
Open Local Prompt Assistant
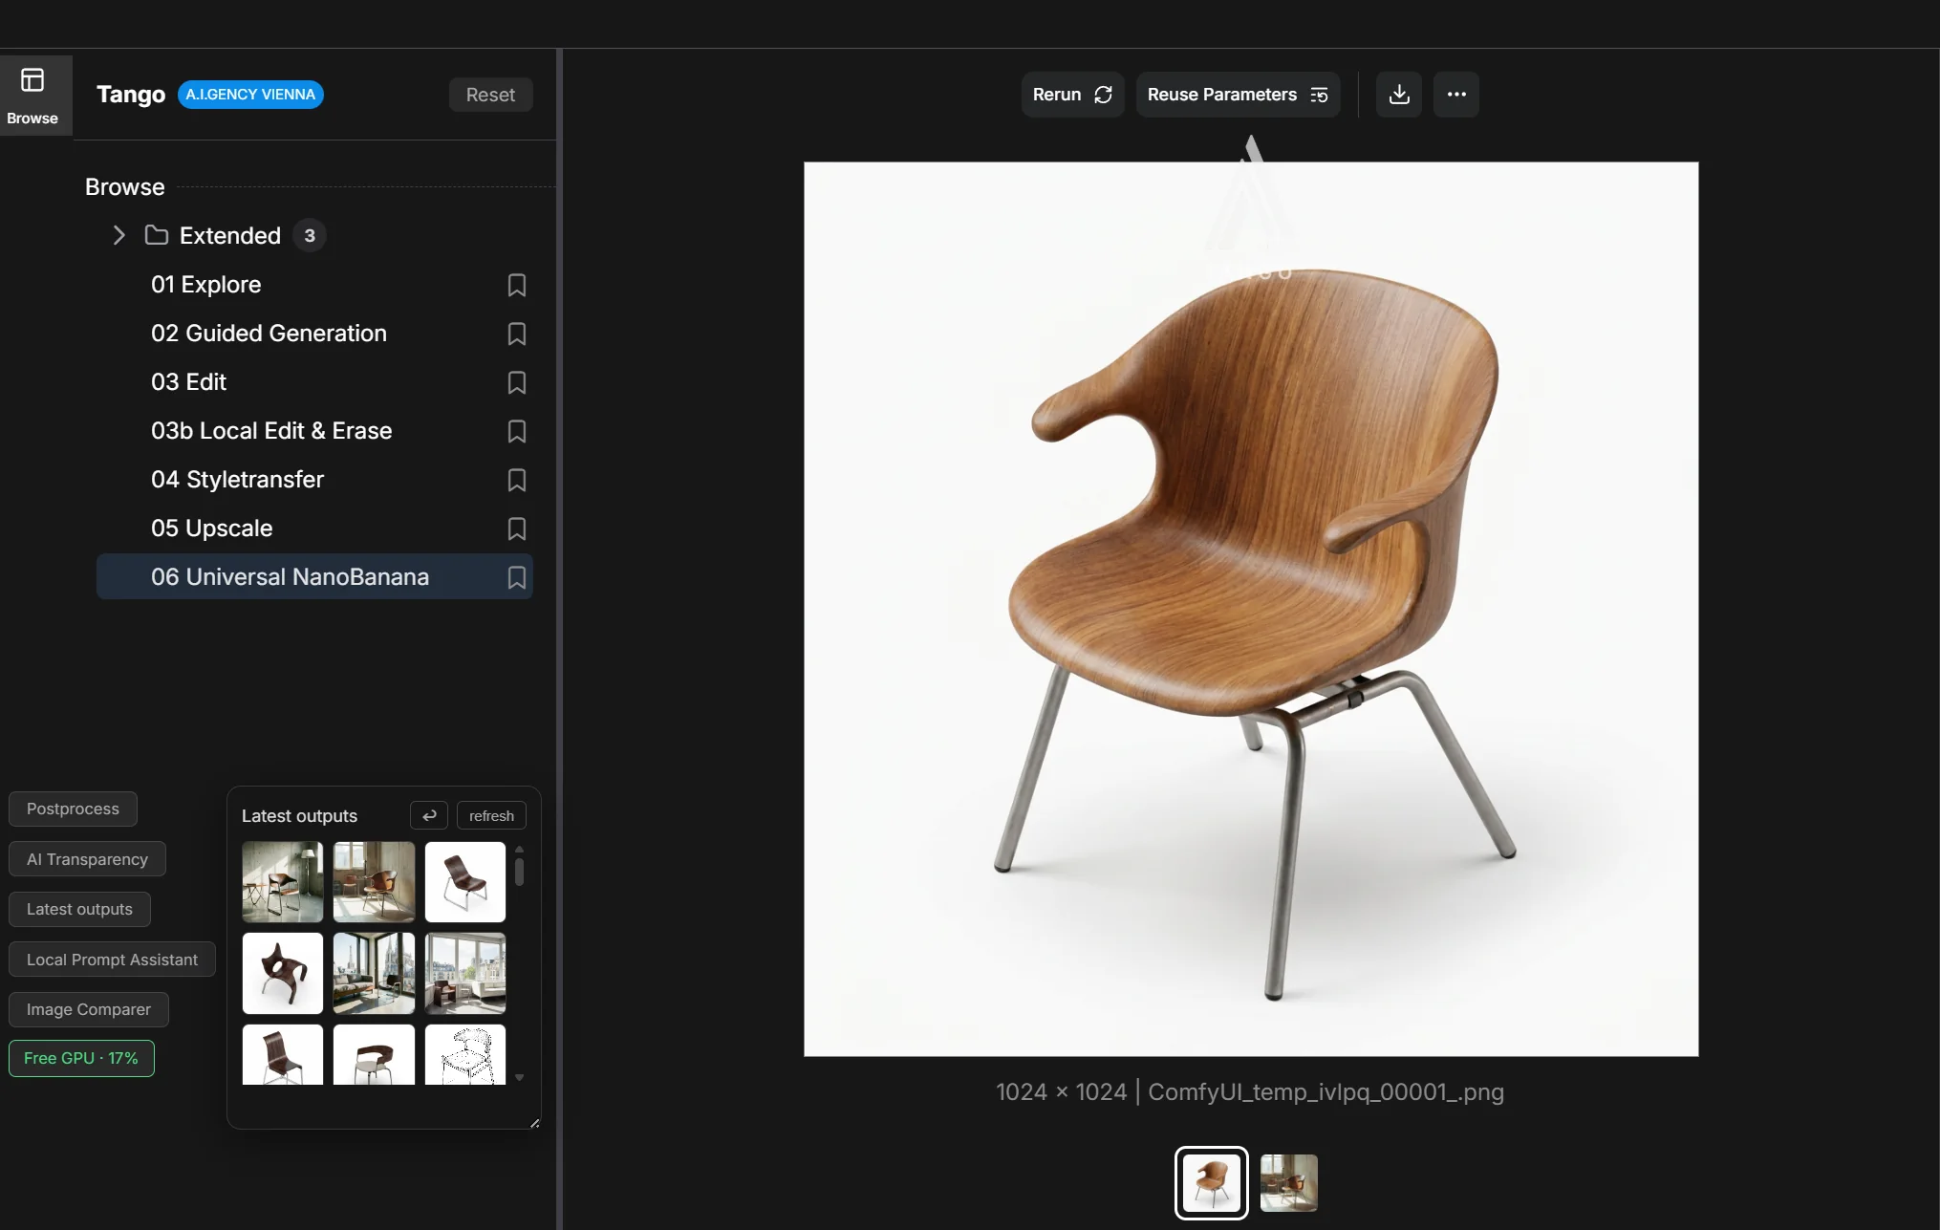(112, 960)
